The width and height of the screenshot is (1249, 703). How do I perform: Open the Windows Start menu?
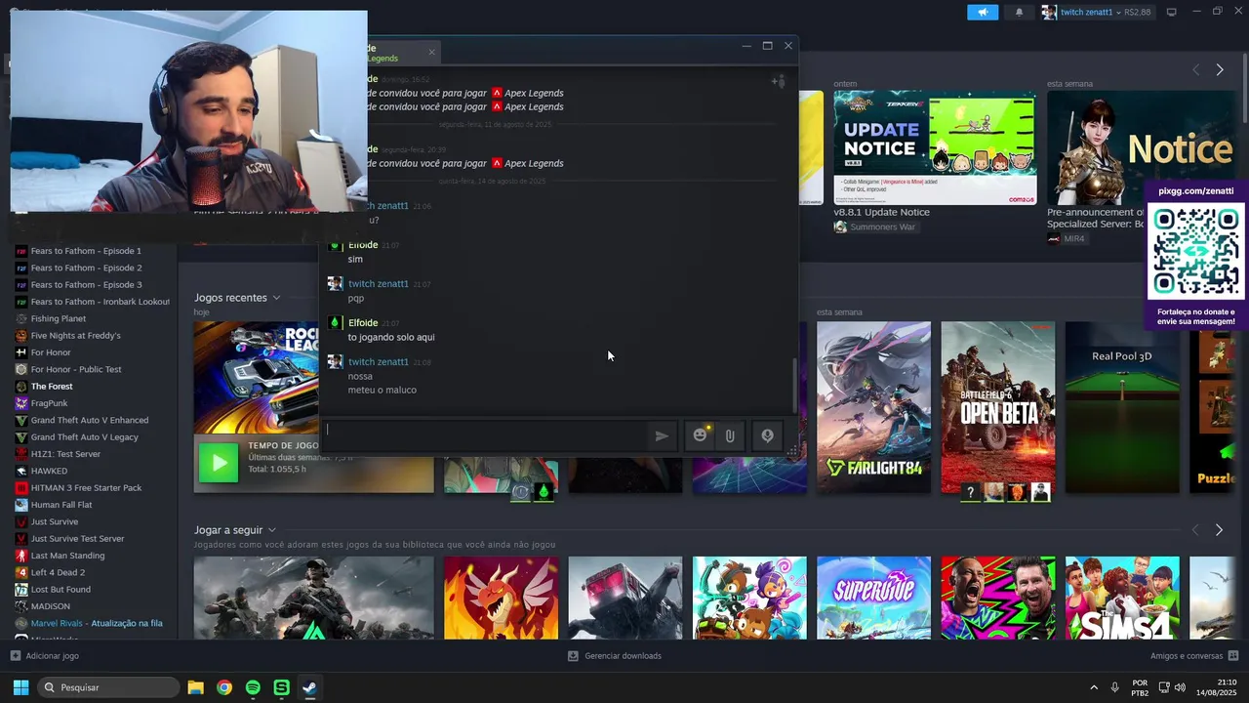20,687
